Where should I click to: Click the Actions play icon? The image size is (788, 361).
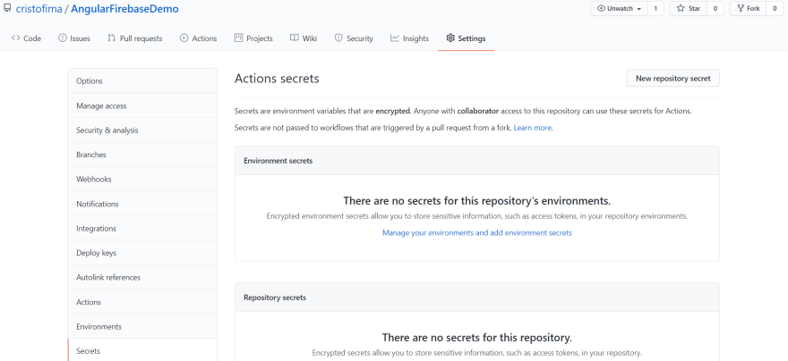click(x=184, y=38)
